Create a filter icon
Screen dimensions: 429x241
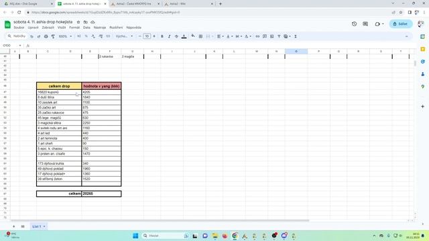(x=279, y=36)
